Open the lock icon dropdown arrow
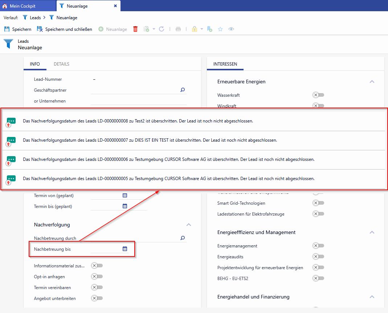 coord(202,29)
